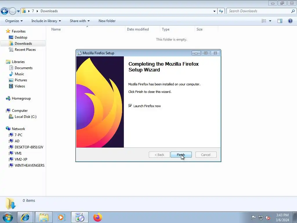Open Include in library menu
The width and height of the screenshot is (297, 223).
click(x=46, y=21)
